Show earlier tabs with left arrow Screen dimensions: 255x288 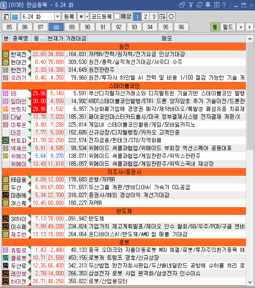241,27
